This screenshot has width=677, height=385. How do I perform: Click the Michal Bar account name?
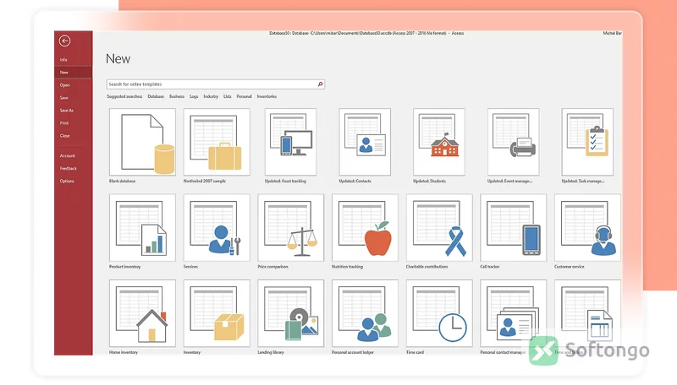coord(612,33)
